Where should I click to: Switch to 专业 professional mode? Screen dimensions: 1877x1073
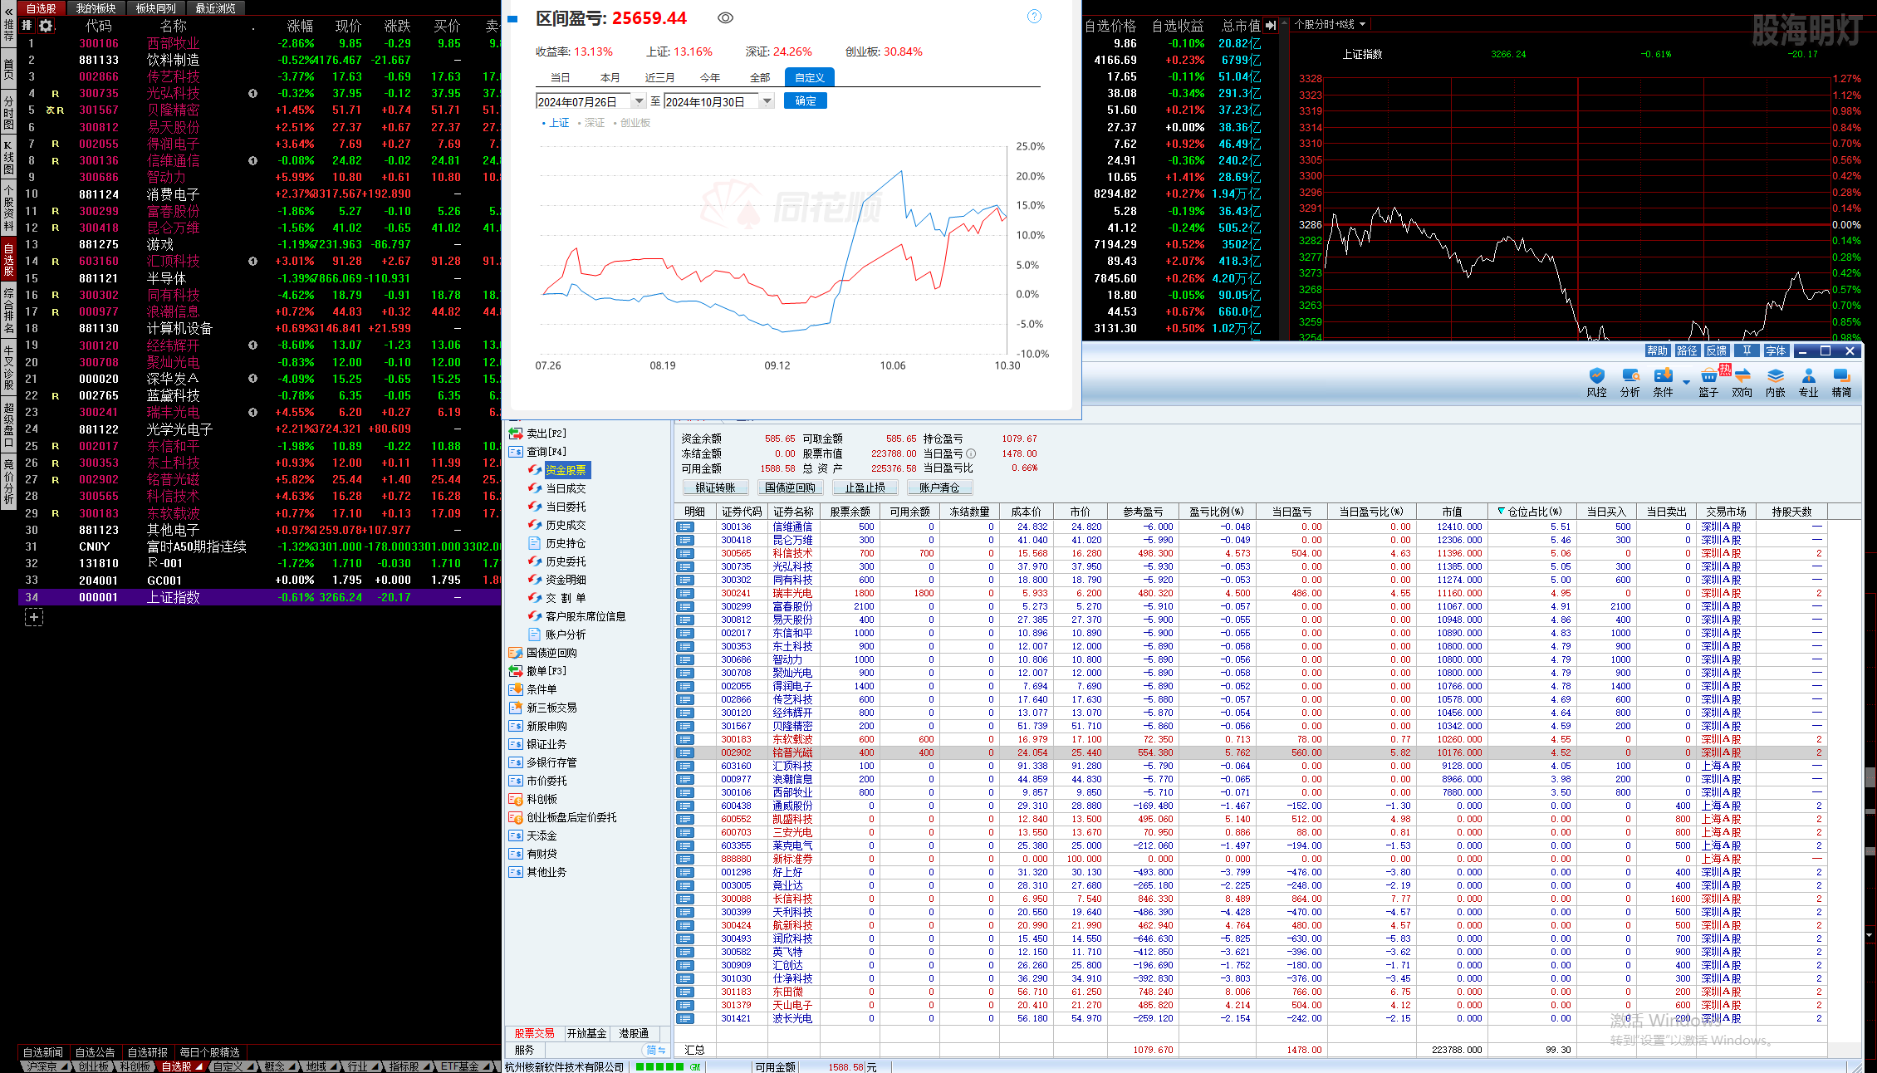coord(1808,383)
